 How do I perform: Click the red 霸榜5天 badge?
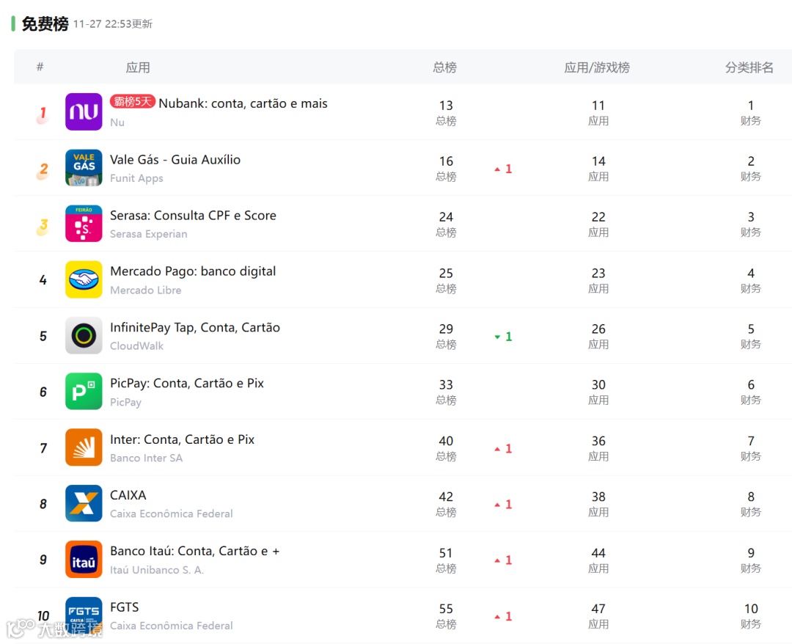(x=132, y=101)
